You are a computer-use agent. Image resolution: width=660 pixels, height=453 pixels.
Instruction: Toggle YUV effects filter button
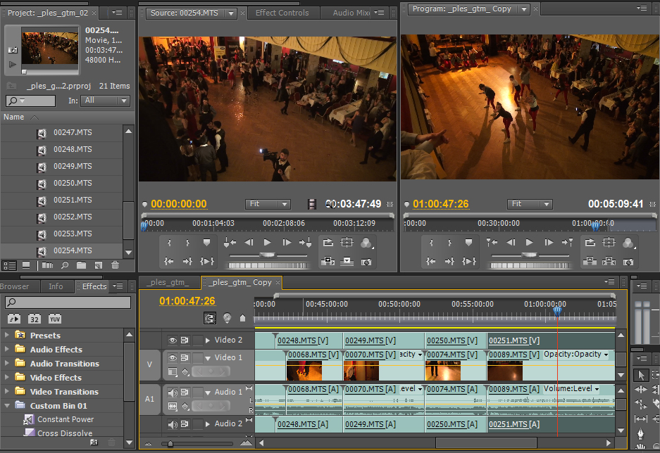point(55,319)
